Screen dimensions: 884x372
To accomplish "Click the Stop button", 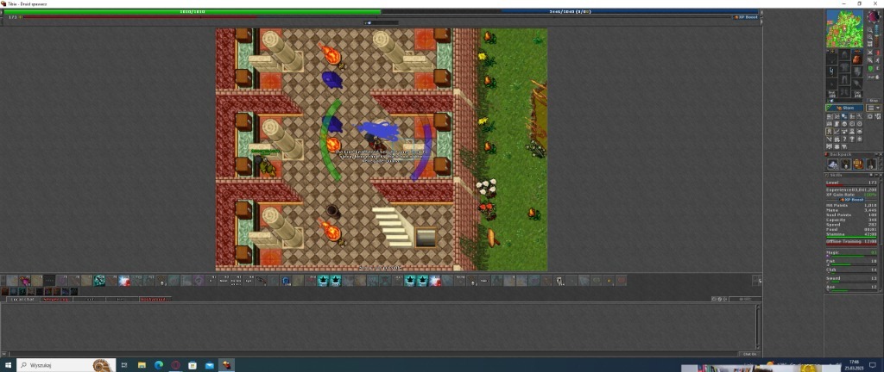I will (874, 100).
